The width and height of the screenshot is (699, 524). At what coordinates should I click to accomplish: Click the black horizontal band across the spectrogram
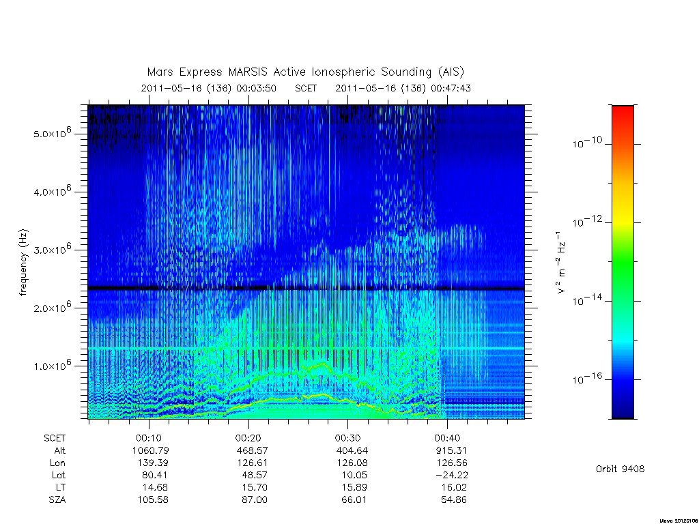306,289
